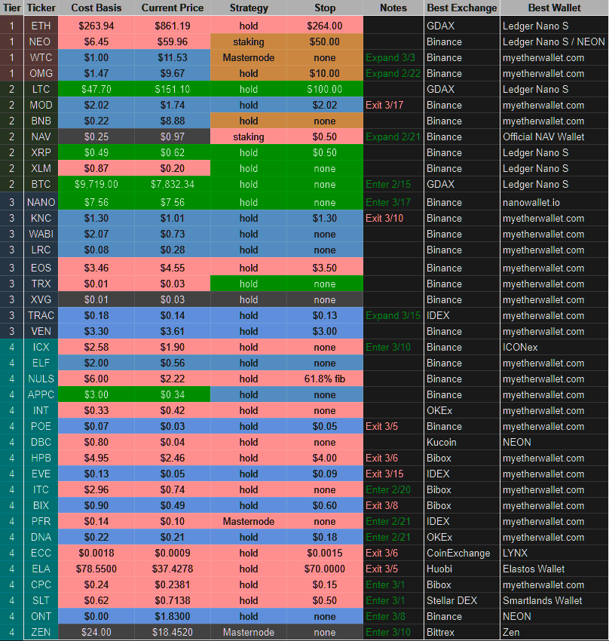The height and width of the screenshot is (641, 609).
Task: Click NAV staking strategy cell
Action: 248,136
